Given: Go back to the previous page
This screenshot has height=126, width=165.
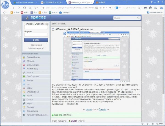Looking at the screenshot, I should tap(13, 8).
